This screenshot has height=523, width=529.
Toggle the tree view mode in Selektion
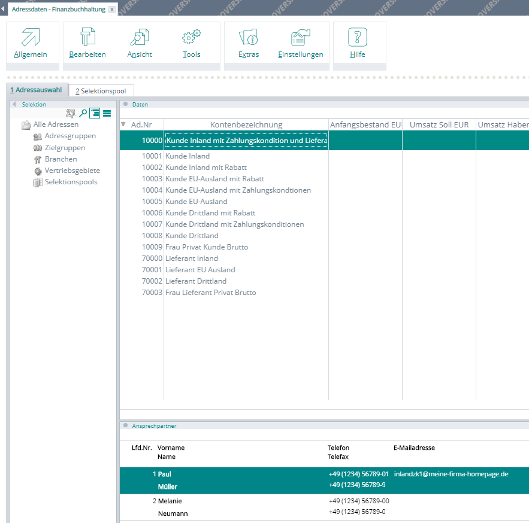pos(95,113)
